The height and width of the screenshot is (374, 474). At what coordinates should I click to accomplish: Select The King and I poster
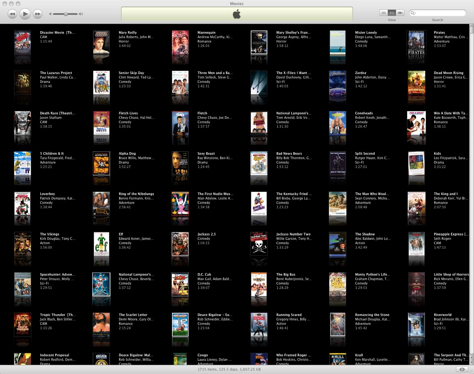coord(416,204)
